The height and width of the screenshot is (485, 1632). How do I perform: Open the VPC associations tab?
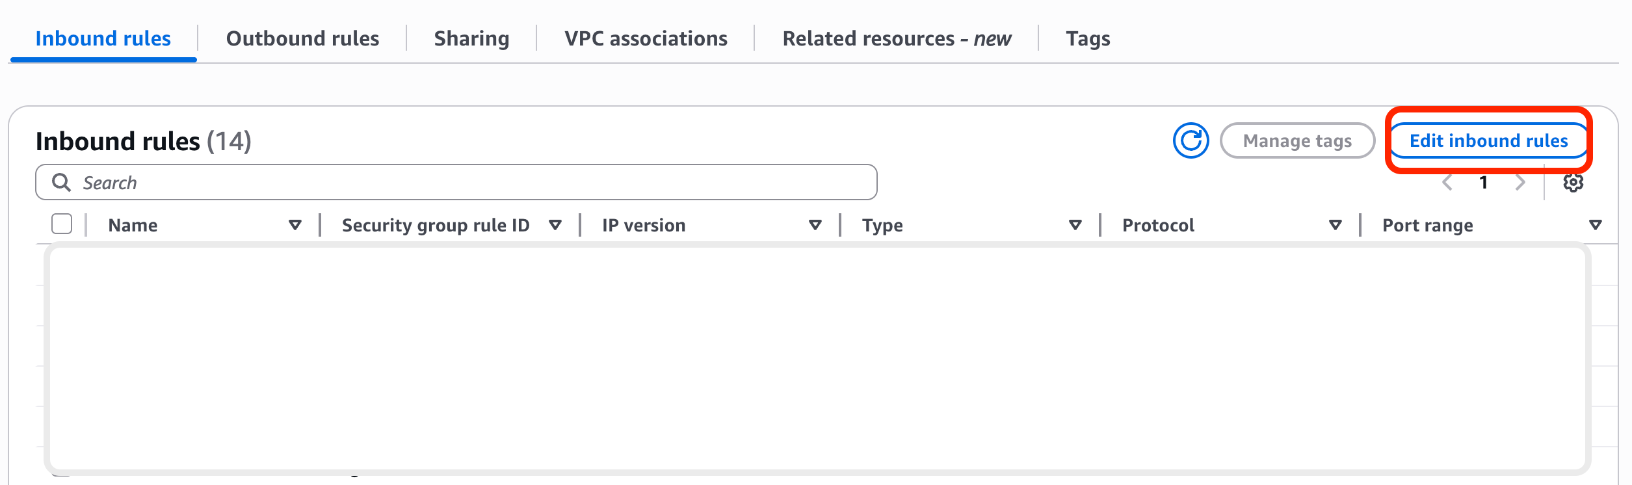[646, 38]
